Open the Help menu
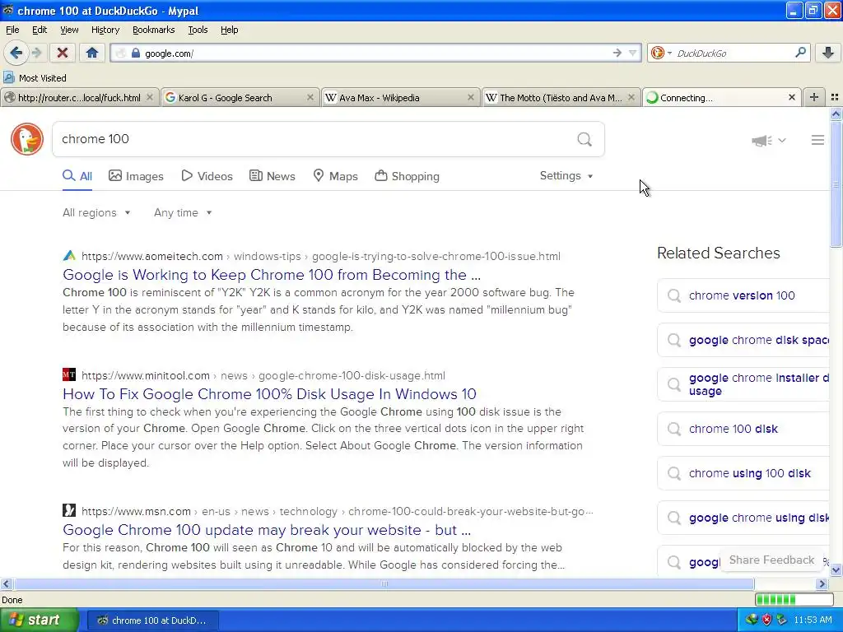Viewport: 843px width, 632px height. click(229, 30)
